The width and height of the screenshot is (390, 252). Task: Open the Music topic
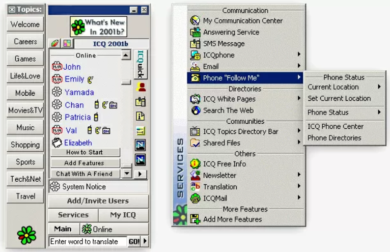tap(25, 127)
